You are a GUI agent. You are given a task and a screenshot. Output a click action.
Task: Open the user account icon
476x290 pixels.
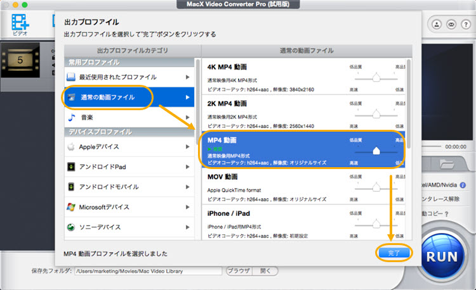point(437,25)
